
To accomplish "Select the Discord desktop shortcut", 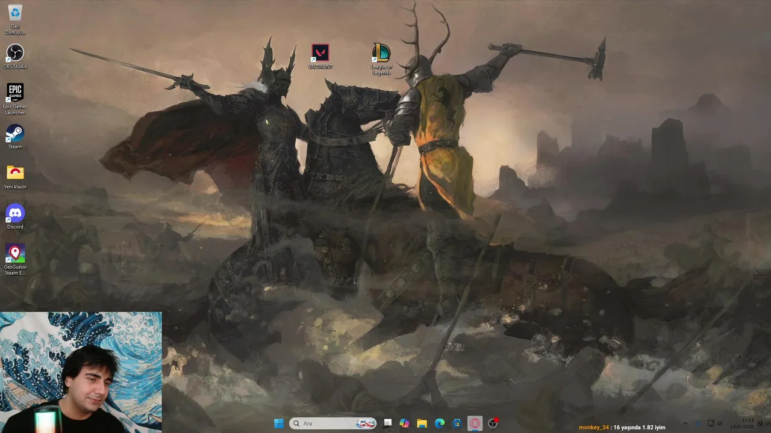I will pos(15,216).
